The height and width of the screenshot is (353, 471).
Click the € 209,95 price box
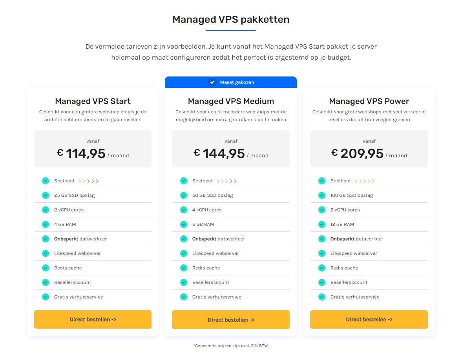pos(369,149)
